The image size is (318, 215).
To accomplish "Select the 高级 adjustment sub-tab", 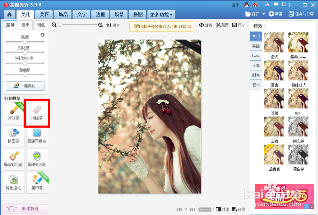I will tap(25, 25).
